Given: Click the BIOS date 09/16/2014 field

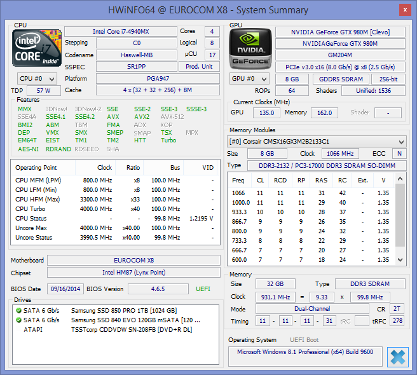Looking at the screenshot, I should click(x=65, y=289).
